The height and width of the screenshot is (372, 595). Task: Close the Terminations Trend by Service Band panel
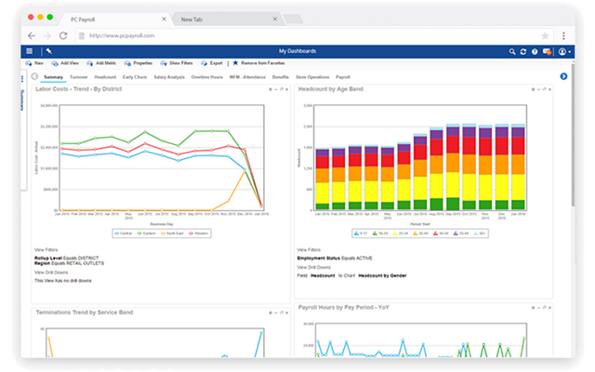point(287,312)
